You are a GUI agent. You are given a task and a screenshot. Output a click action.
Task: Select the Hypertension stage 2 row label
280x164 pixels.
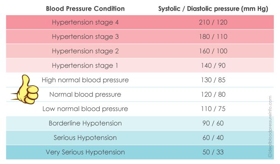point(85,51)
